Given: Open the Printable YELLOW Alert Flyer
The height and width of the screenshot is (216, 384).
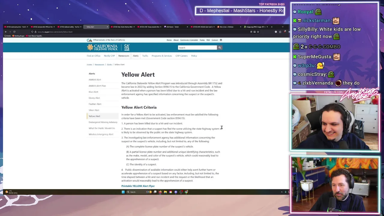Looking at the screenshot, I should point(138,186).
